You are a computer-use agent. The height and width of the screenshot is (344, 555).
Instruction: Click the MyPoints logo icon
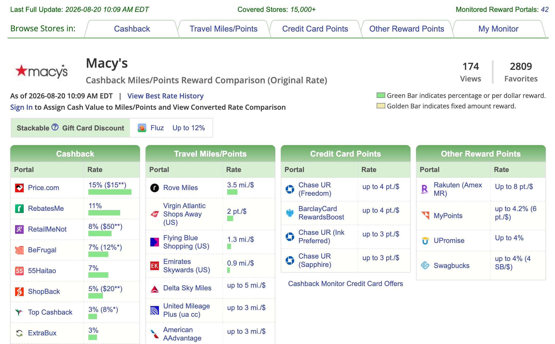(x=425, y=216)
